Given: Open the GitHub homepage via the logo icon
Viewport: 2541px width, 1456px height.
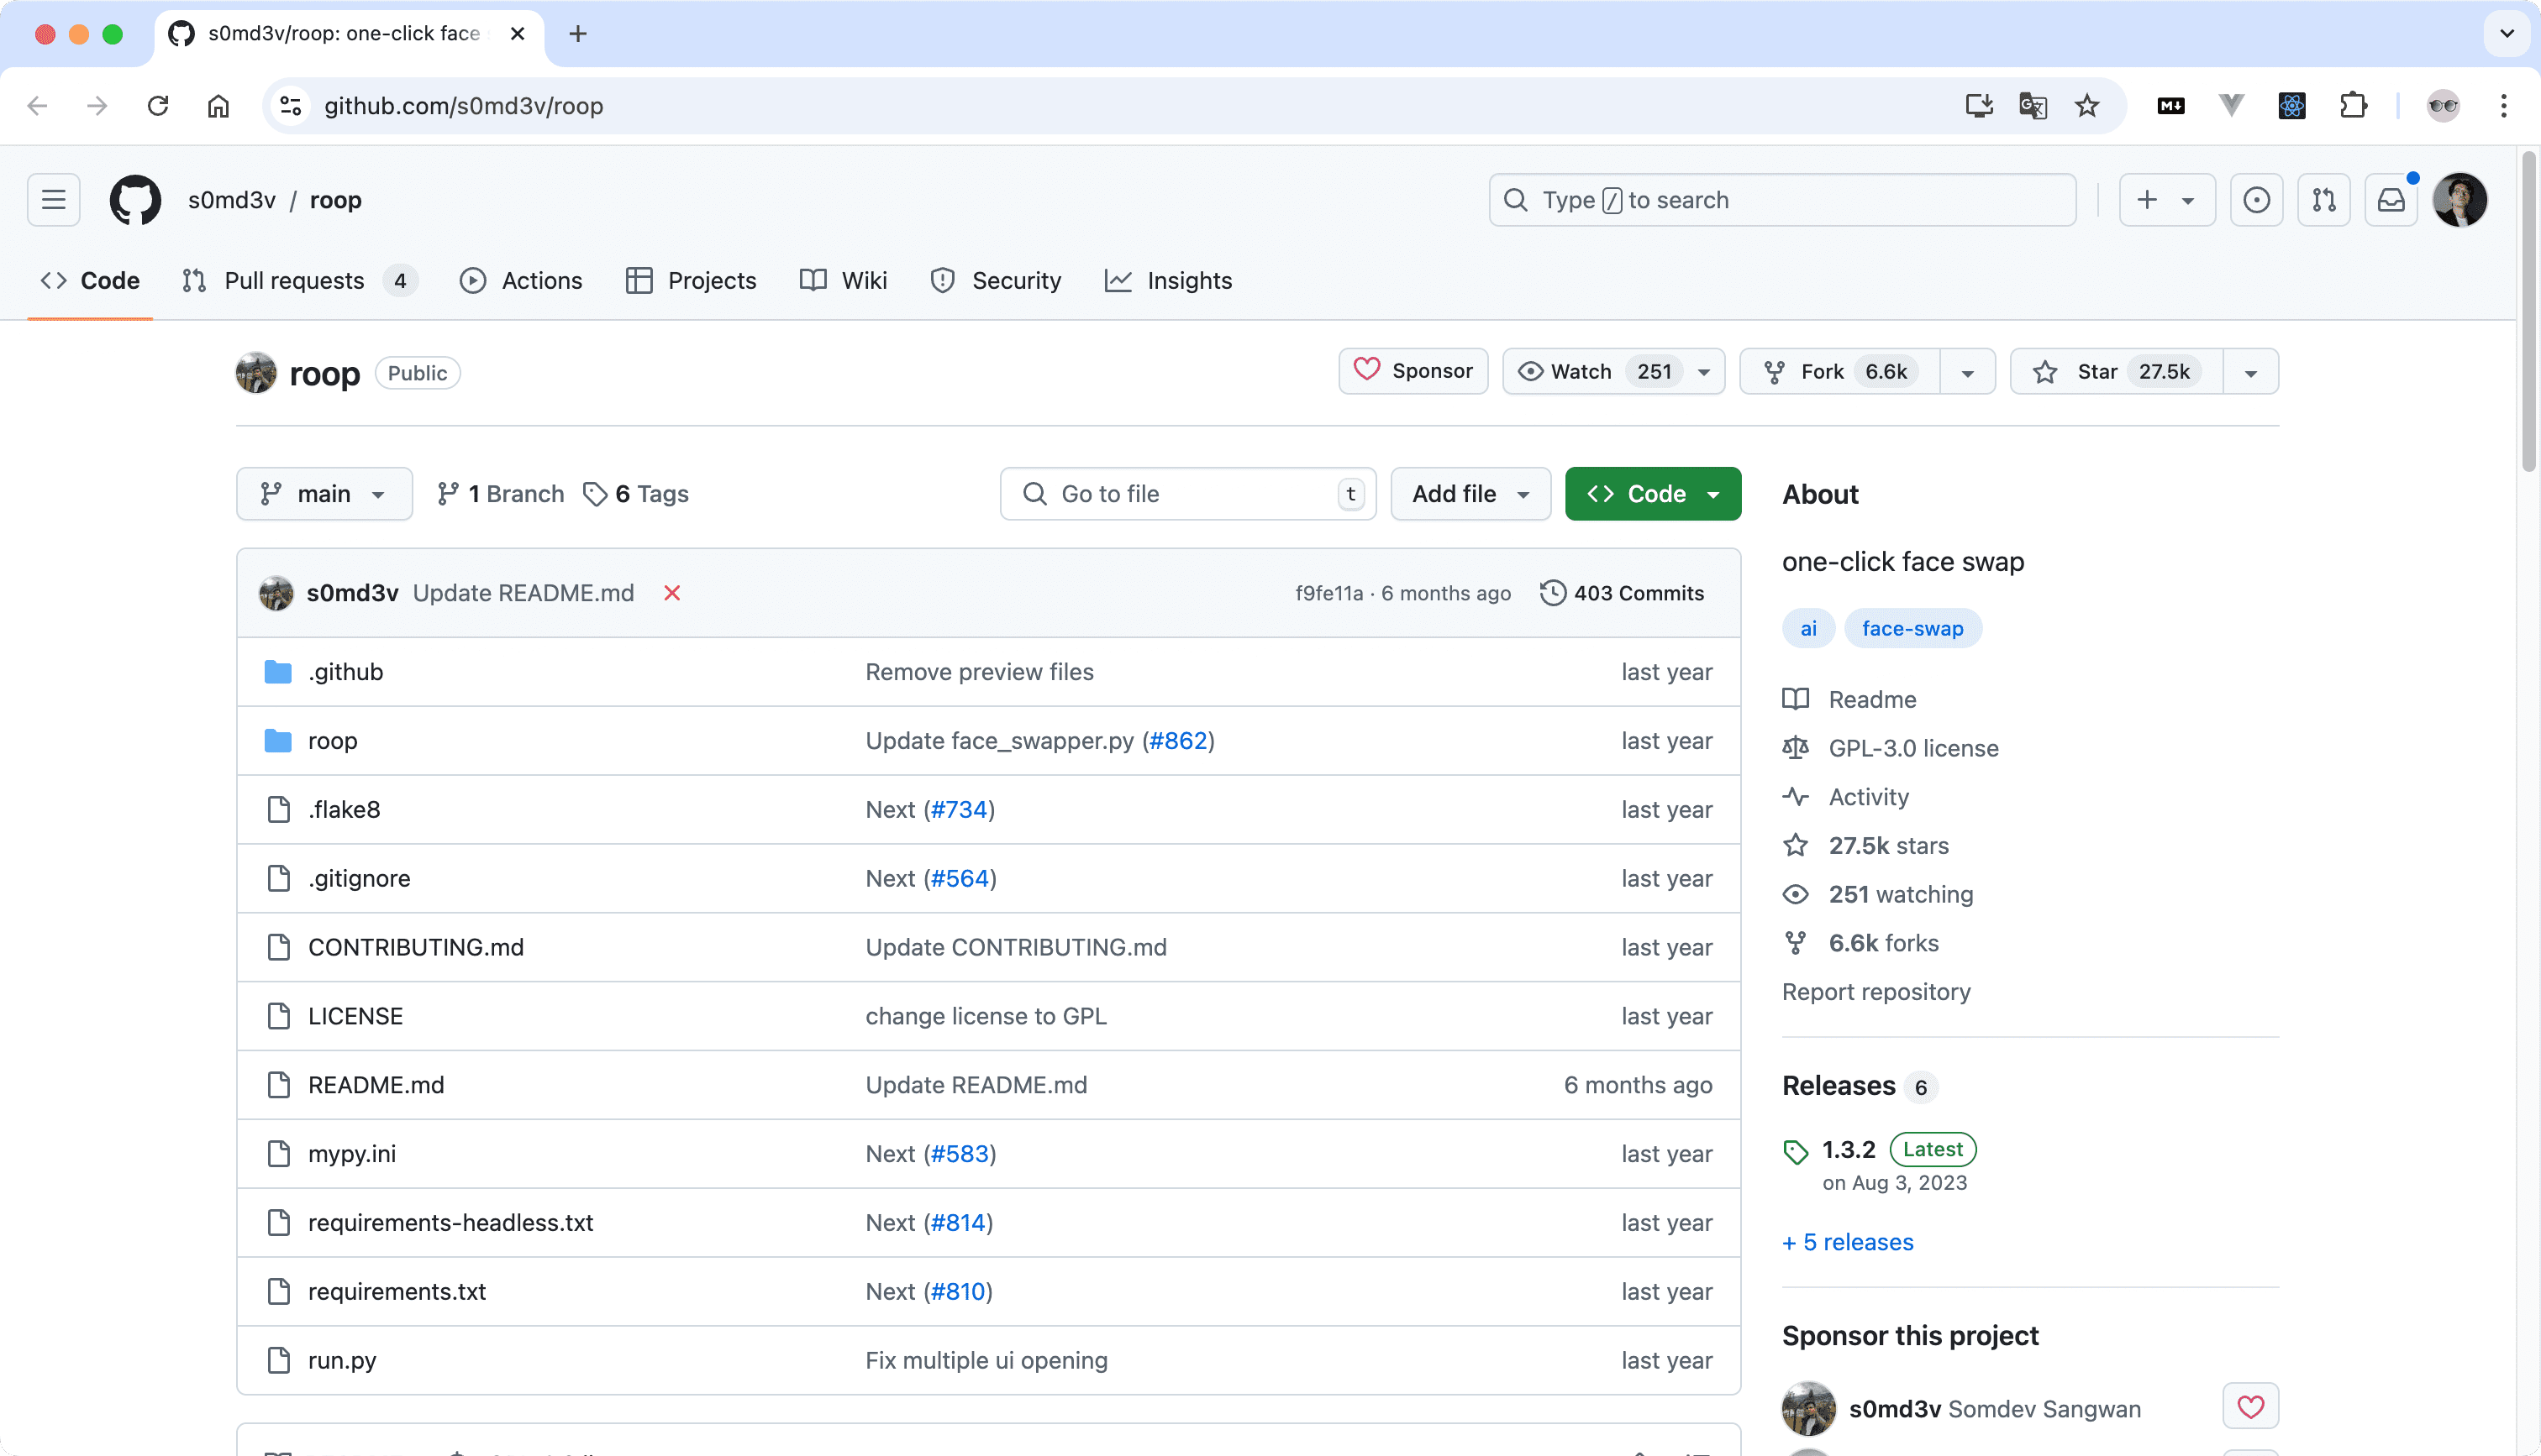Looking at the screenshot, I should (135, 200).
